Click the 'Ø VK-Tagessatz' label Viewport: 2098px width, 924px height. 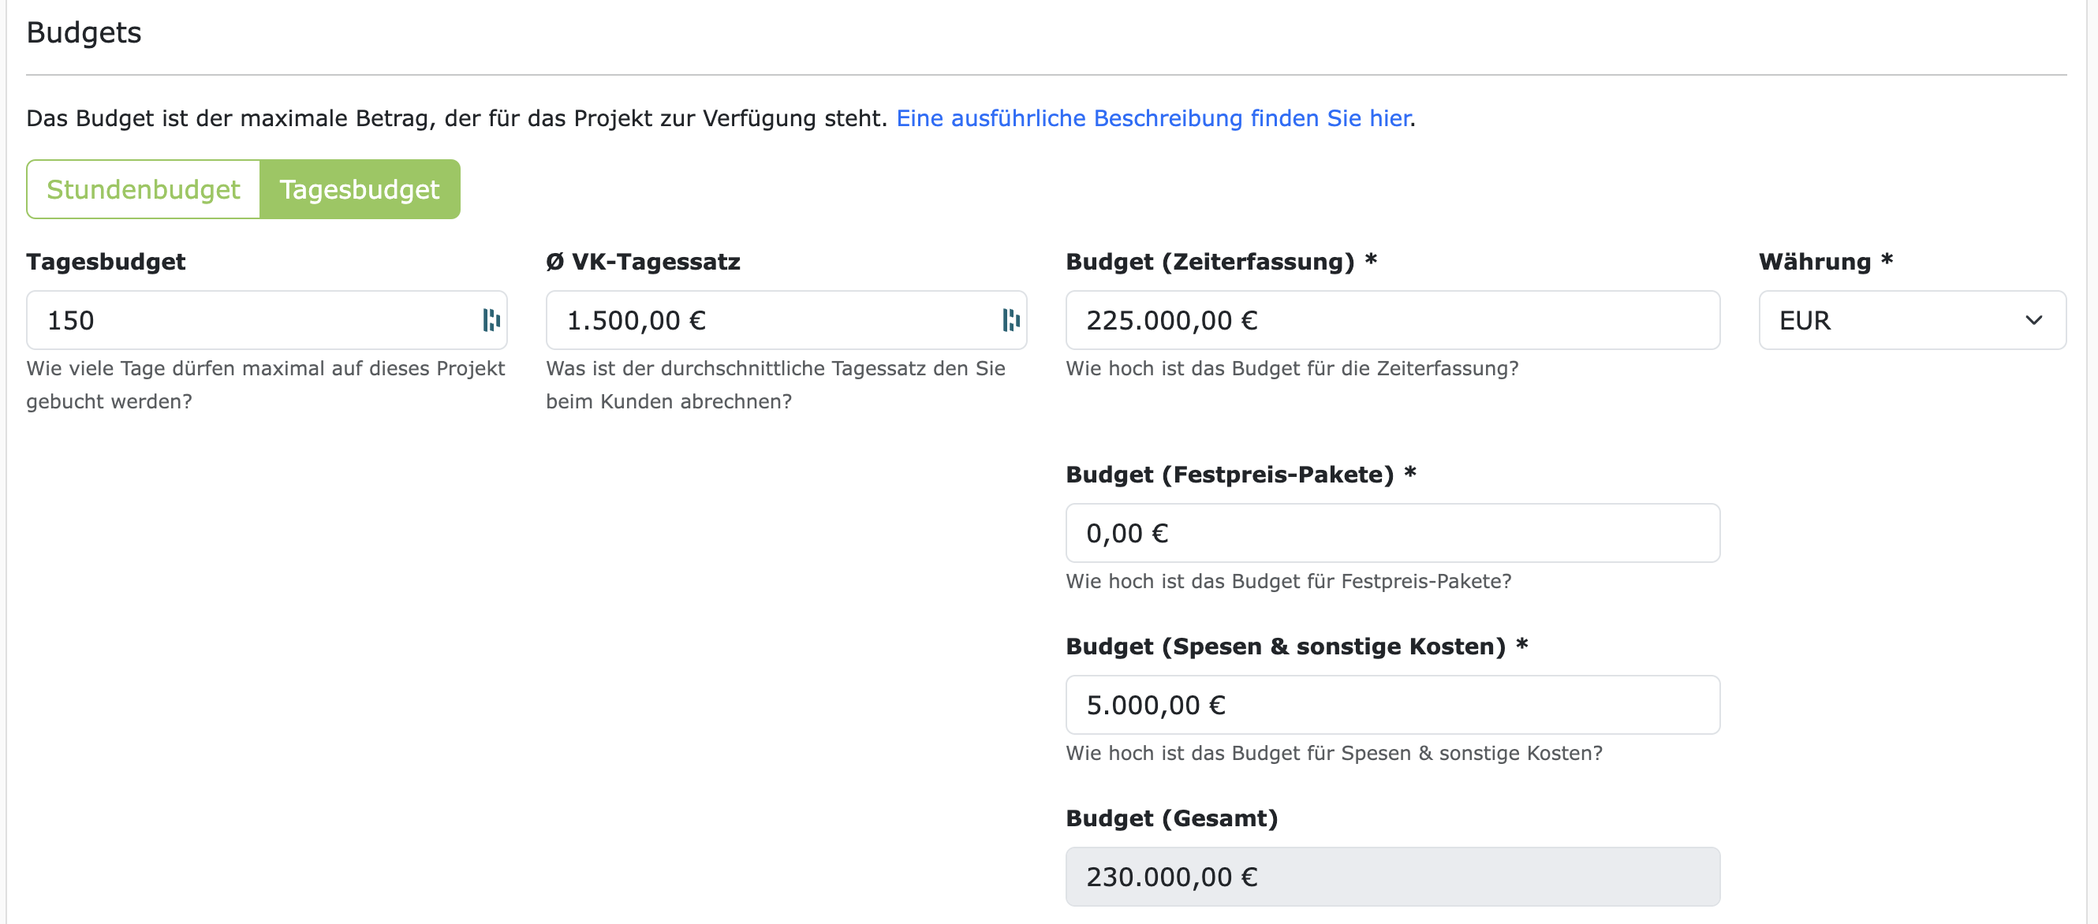point(643,261)
